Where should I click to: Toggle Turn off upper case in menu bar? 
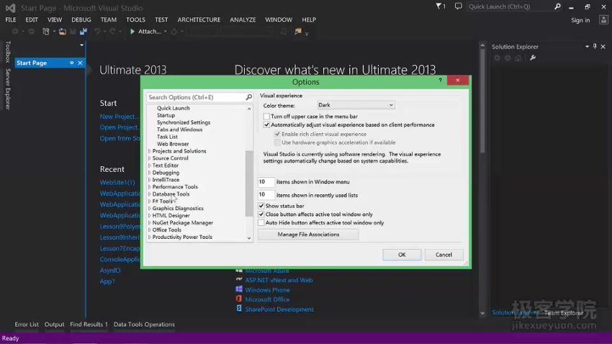pos(266,117)
